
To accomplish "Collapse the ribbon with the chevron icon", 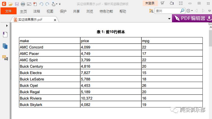I will (209, 11).
